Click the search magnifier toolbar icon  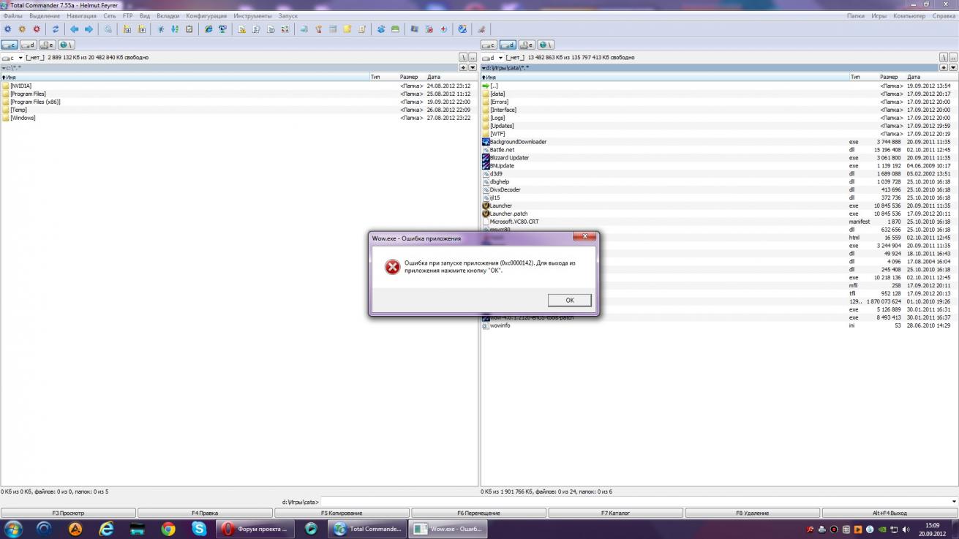click(108, 29)
